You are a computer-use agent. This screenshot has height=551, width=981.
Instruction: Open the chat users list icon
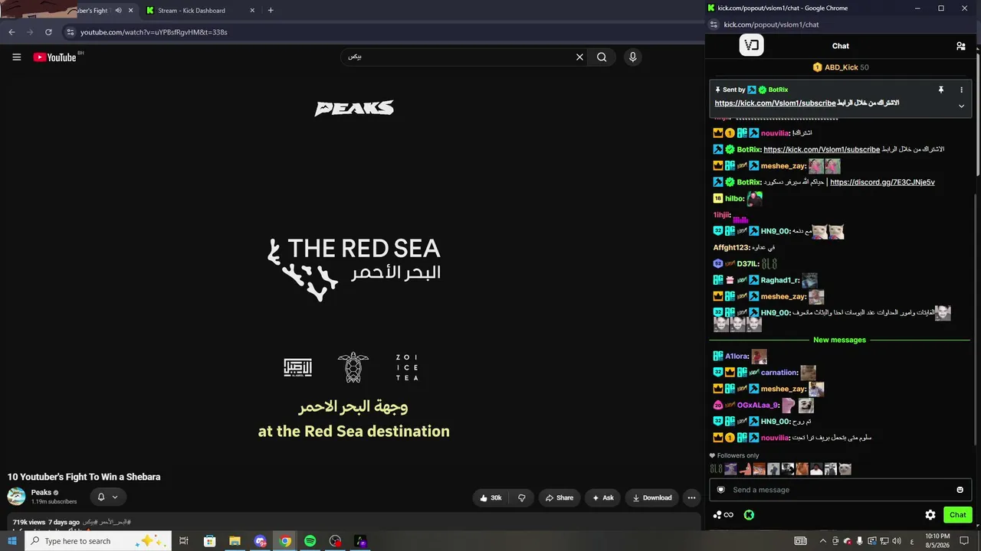[961, 46]
